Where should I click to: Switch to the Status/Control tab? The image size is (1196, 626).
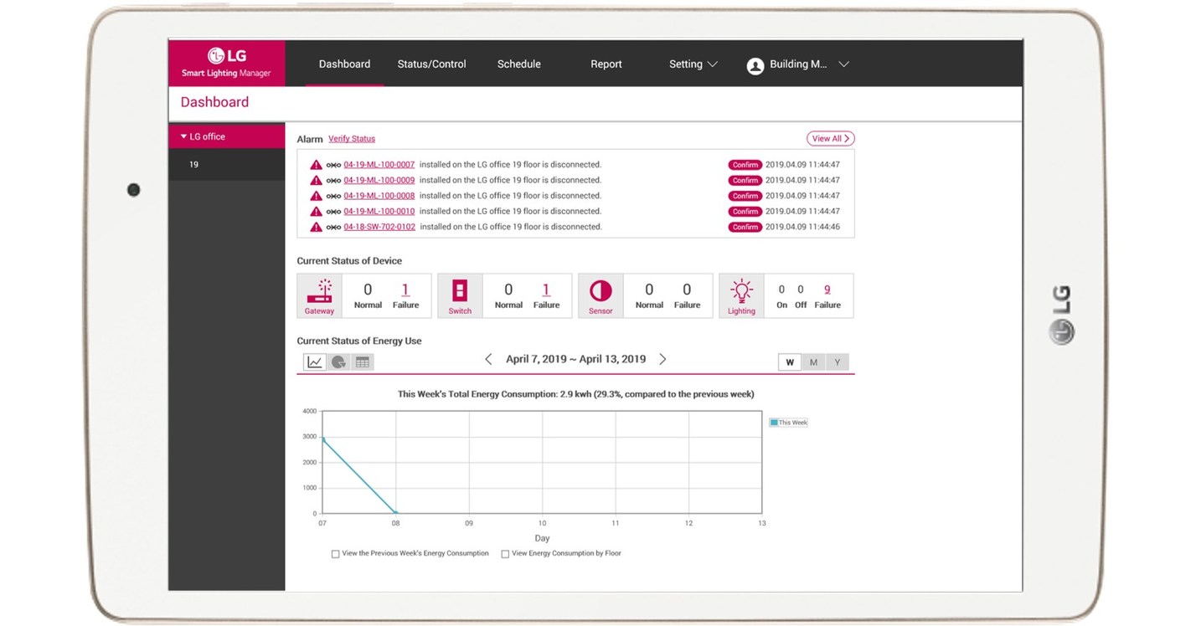click(x=431, y=64)
